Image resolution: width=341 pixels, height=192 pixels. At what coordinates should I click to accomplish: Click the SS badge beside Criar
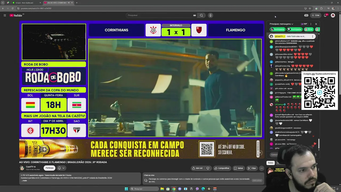(x=306, y=15)
